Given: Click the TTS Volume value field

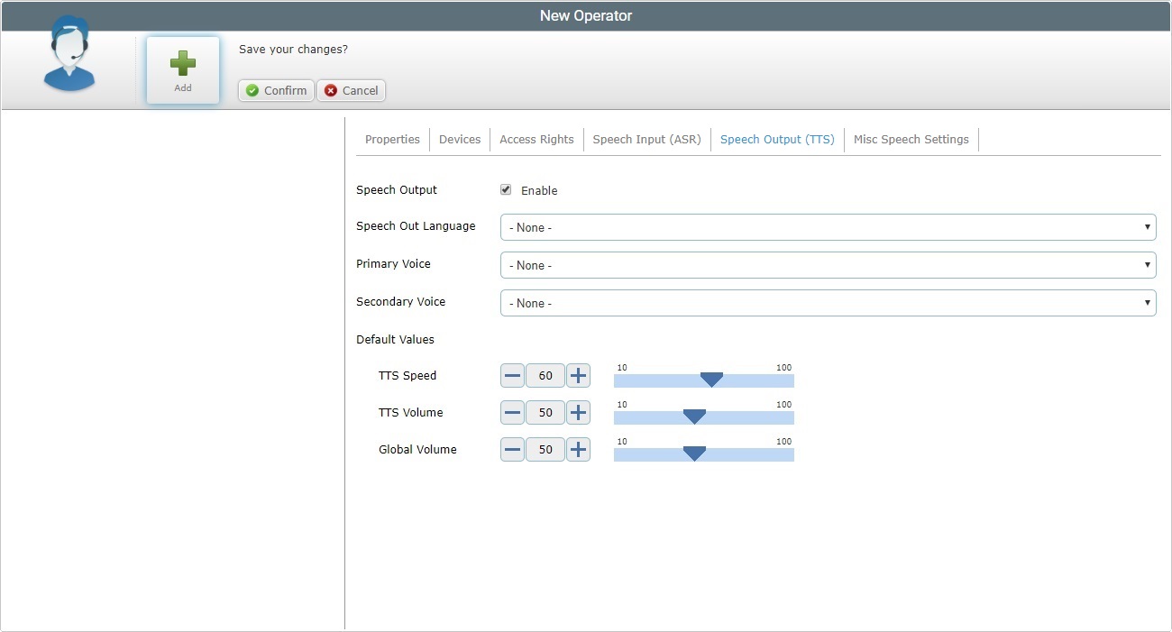Looking at the screenshot, I should pyautogui.click(x=545, y=413).
